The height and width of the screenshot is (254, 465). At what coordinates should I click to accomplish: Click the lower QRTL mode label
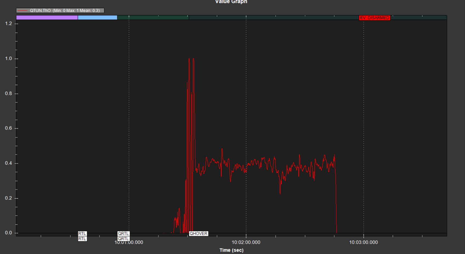(x=123, y=239)
